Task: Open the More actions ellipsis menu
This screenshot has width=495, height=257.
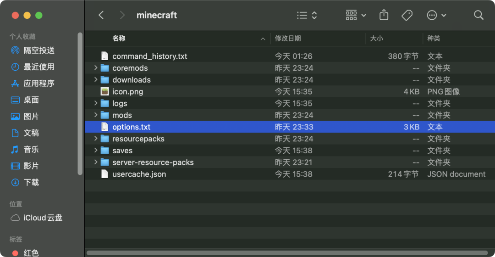Action: (436, 15)
